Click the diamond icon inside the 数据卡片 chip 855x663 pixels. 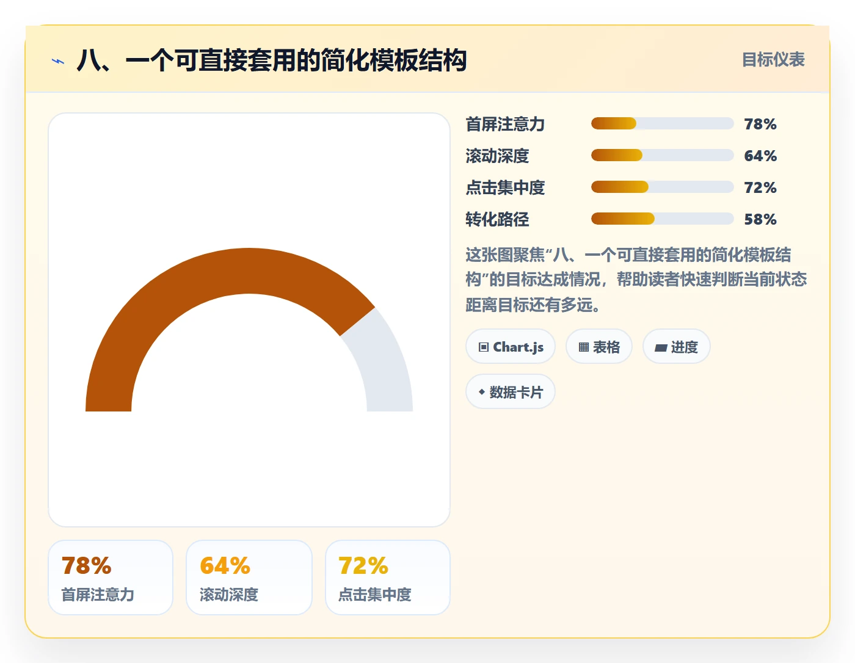pos(482,392)
